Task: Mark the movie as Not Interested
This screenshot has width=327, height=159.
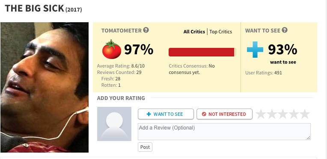Action: [224, 114]
